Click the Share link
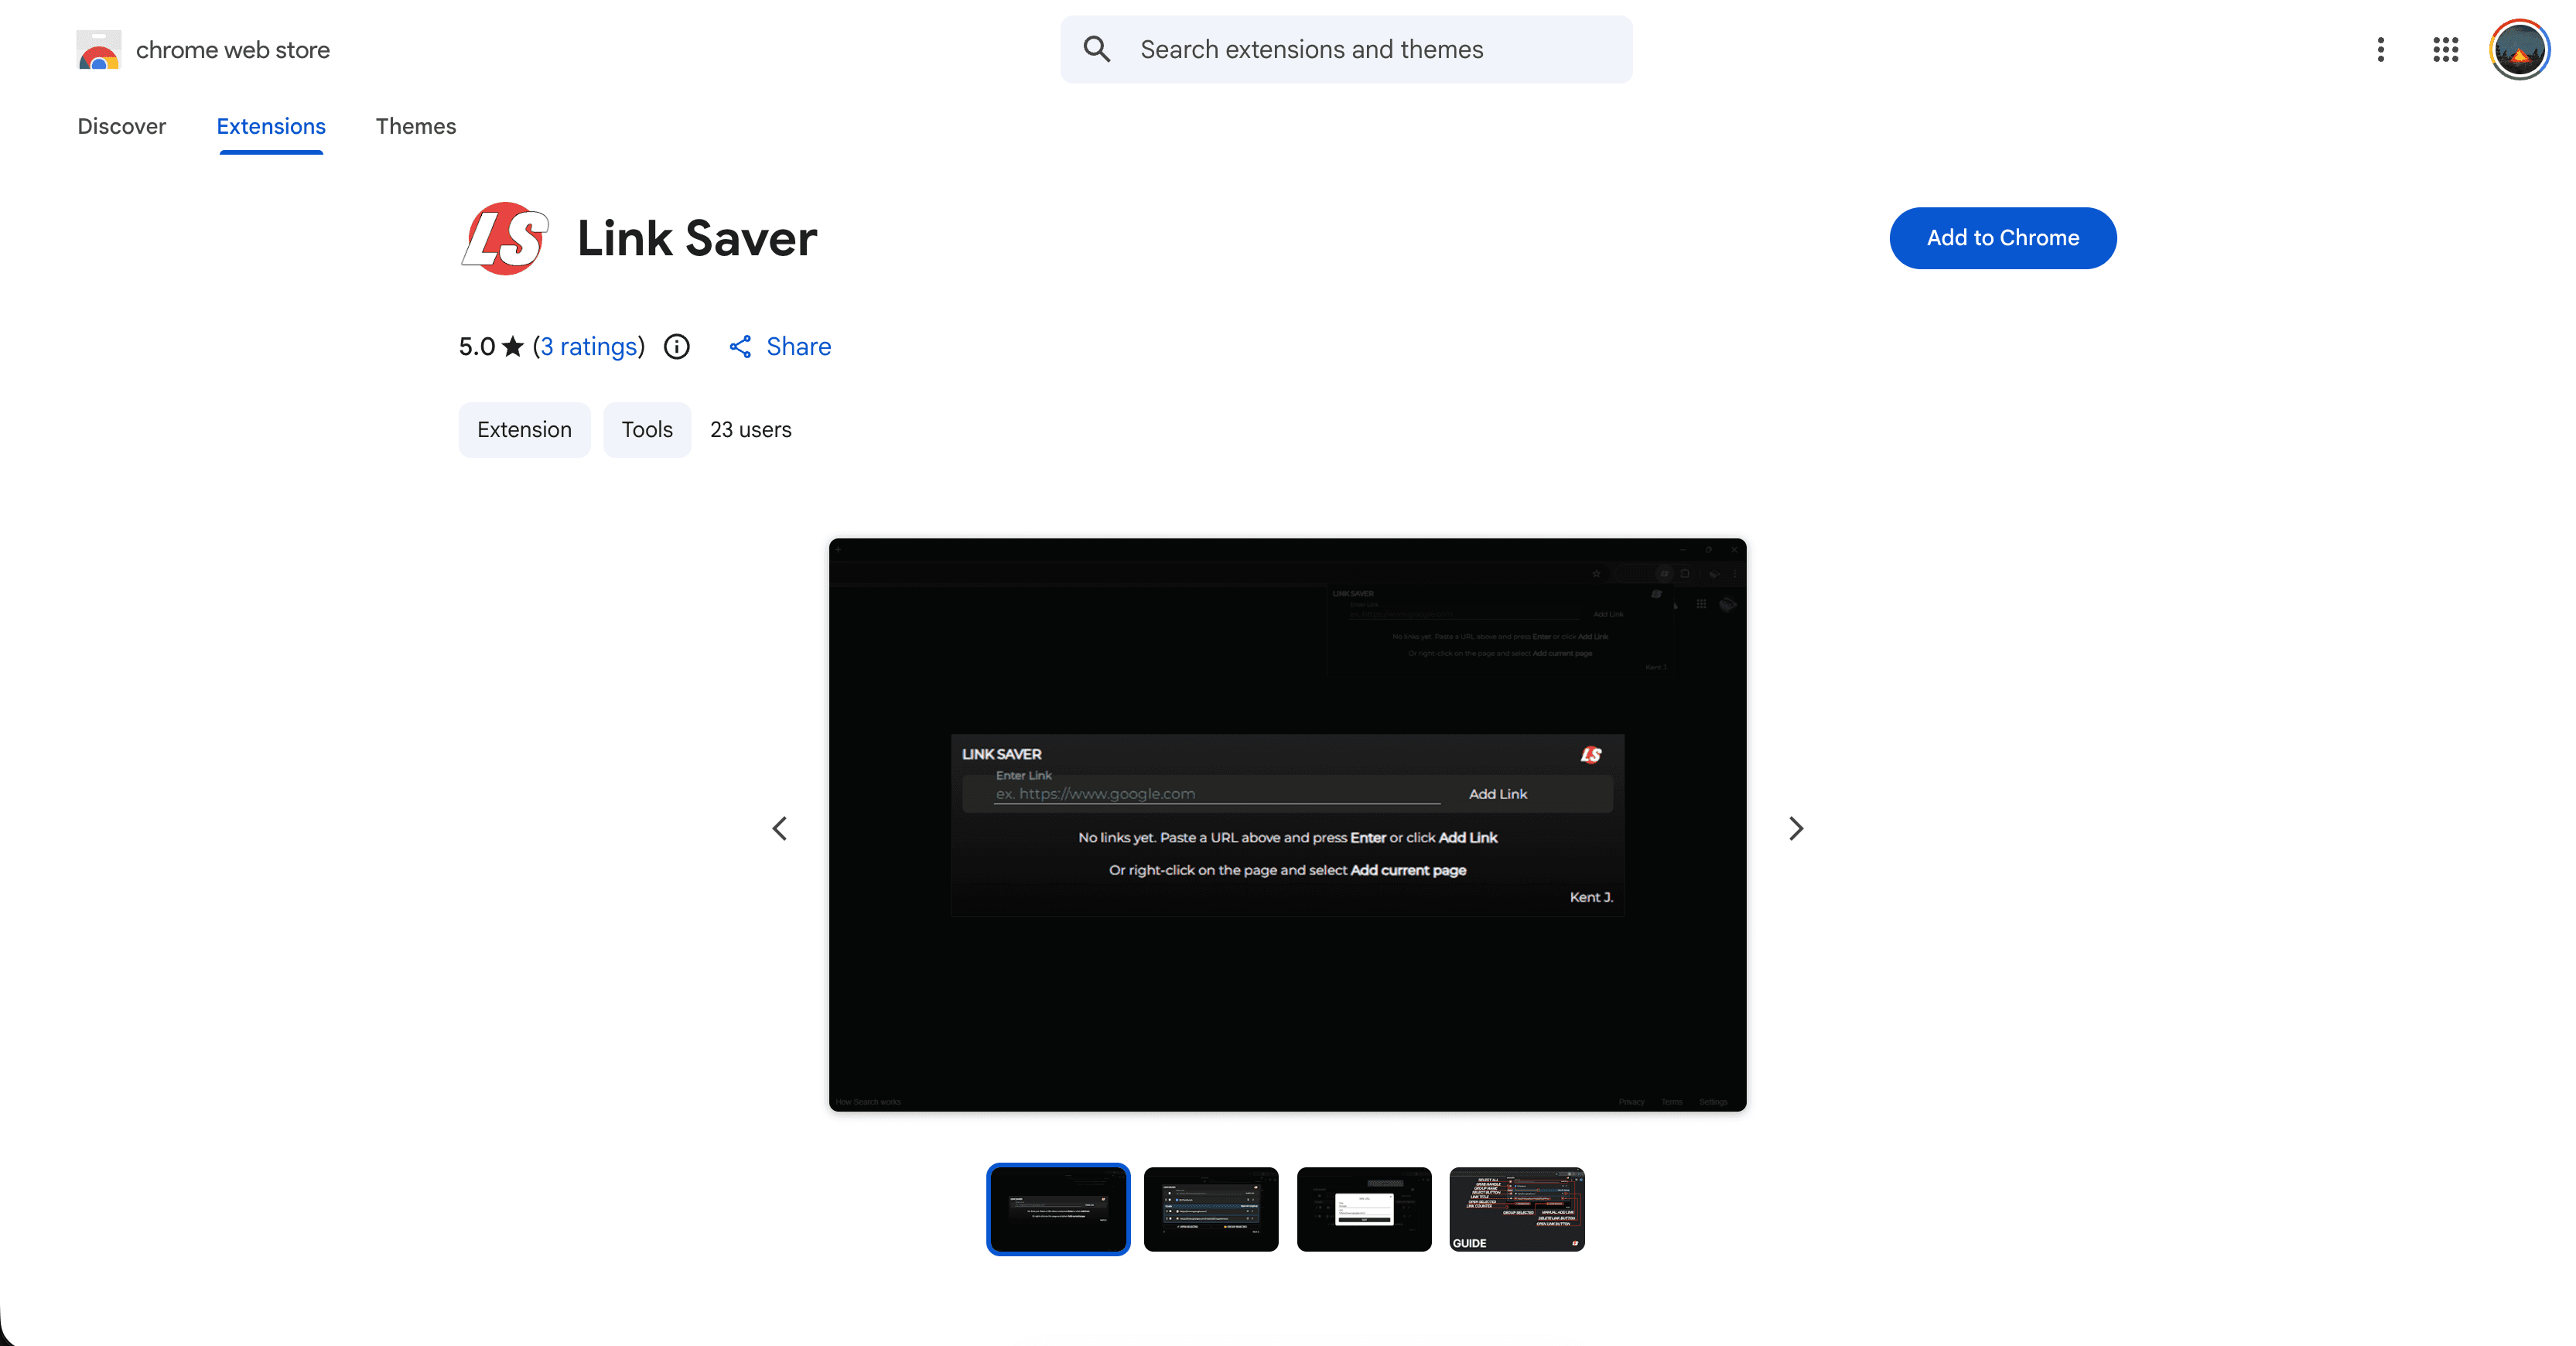2576x1346 pixels. click(798, 346)
